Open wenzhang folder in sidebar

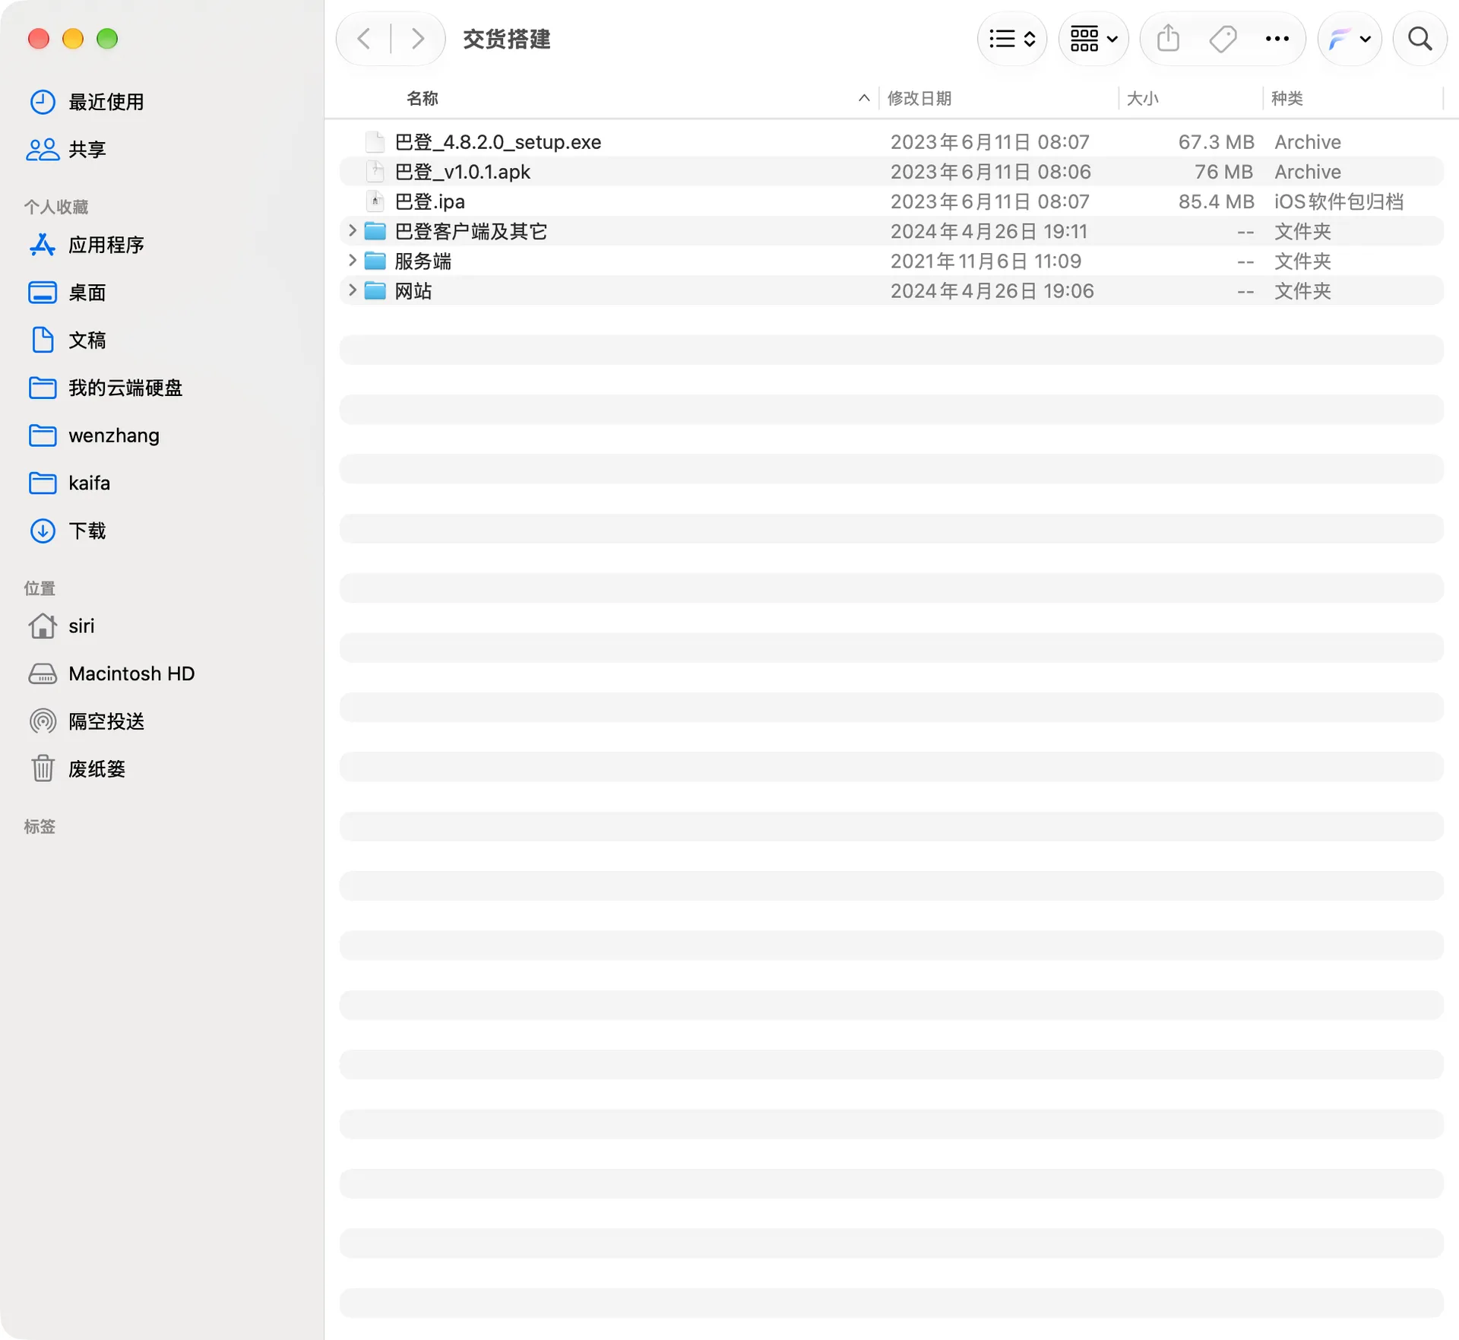tap(114, 436)
